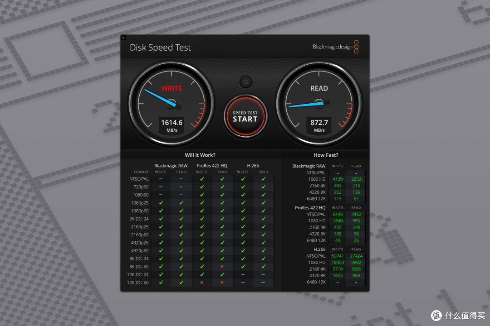This screenshot has height=326, width=490.
Task: Click the H.265 read checkmark at 4320p60
Action: pos(264,250)
